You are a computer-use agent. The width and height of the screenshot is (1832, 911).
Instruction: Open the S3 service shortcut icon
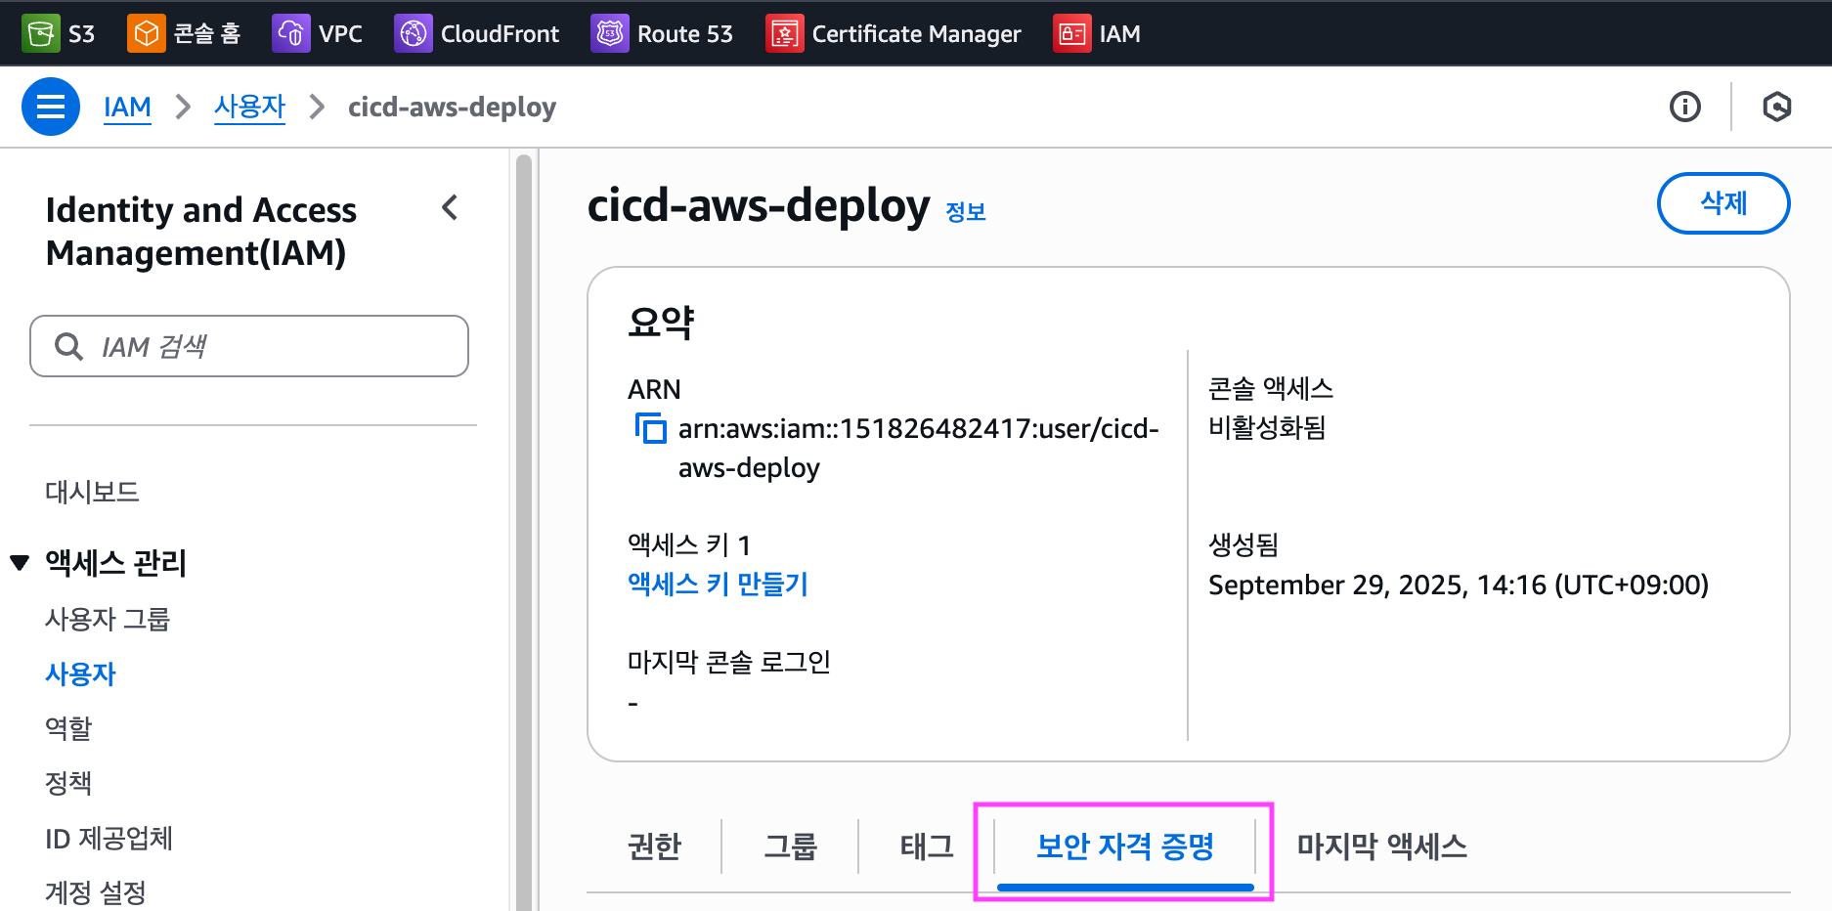click(40, 34)
